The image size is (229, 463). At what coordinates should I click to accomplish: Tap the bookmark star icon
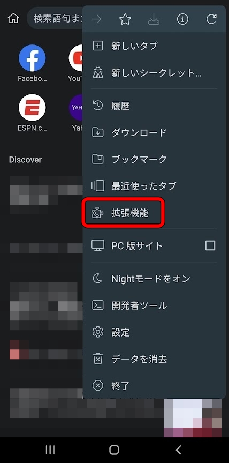(125, 19)
